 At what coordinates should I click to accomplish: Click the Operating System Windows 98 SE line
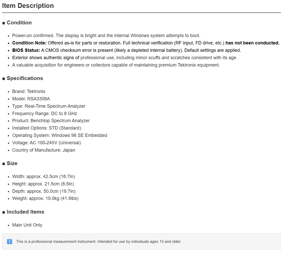(60, 135)
